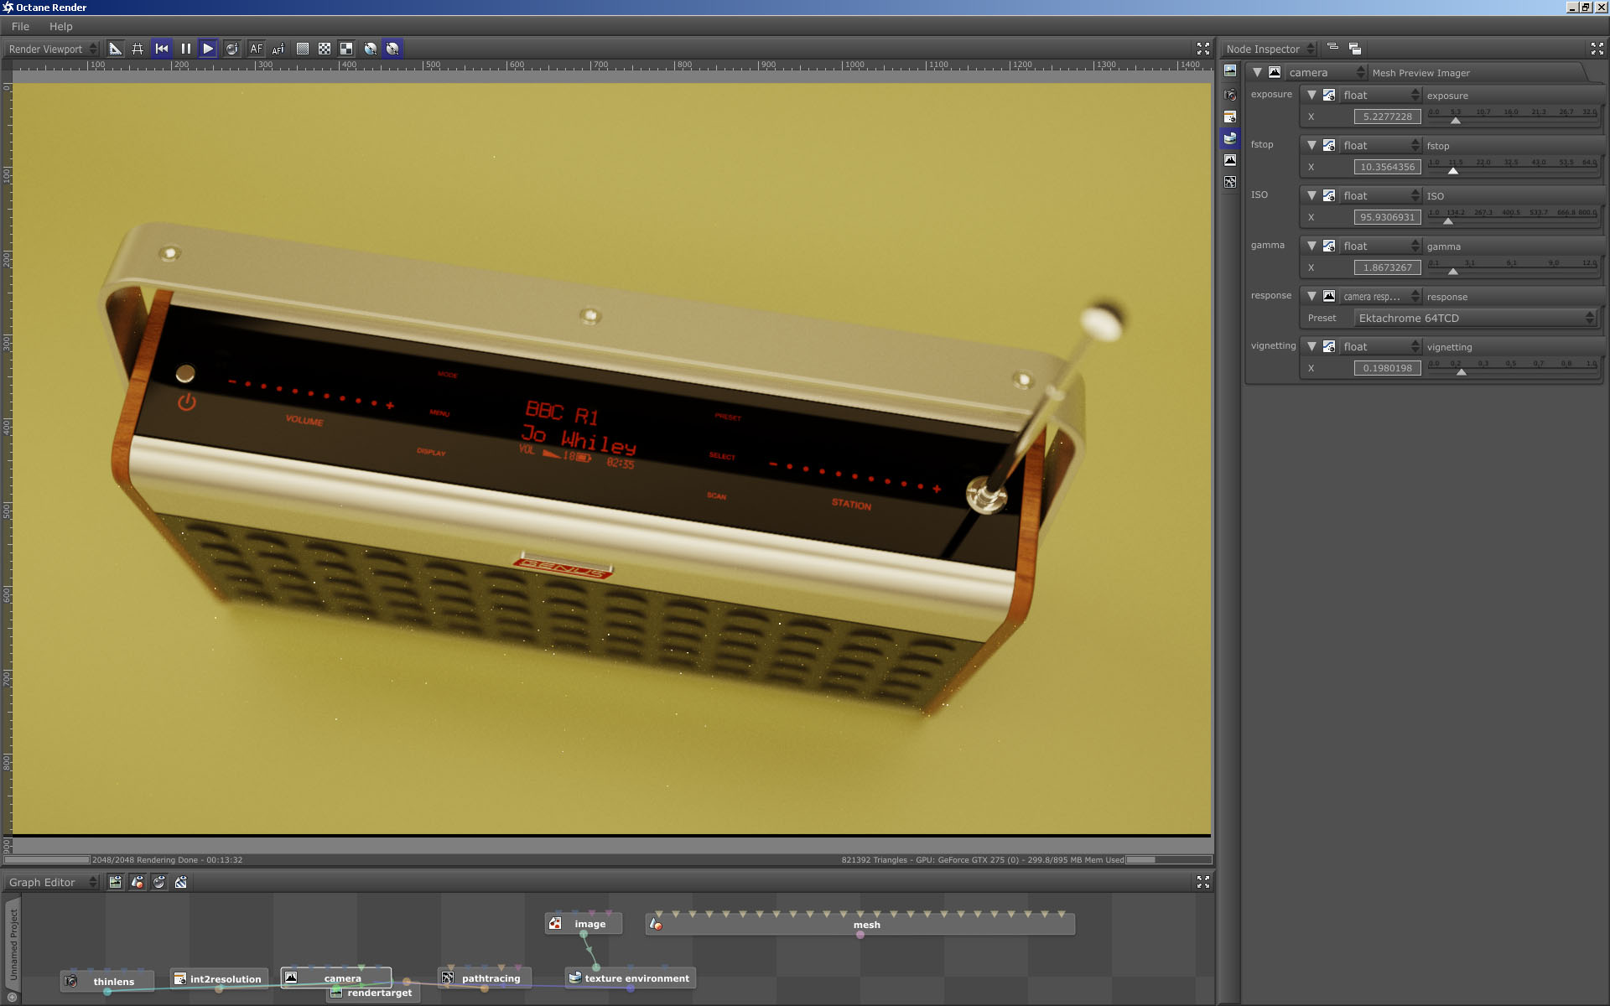Toggle the play/resume render button
This screenshot has width=1610, height=1006.
(x=208, y=49)
